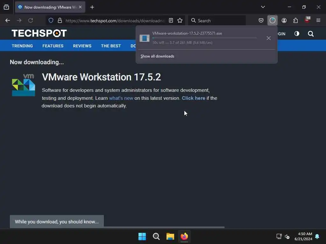Toggle the downloads panel button
The image size is (326, 244).
[x=273, y=20]
